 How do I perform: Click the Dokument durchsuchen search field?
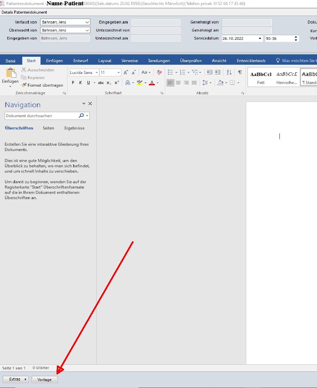42,116
